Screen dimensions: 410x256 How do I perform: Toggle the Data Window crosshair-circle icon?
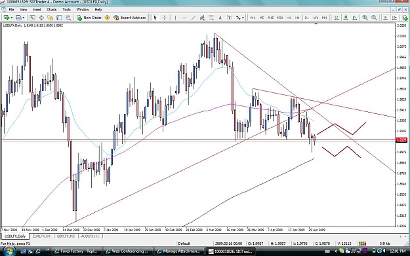click(41, 18)
